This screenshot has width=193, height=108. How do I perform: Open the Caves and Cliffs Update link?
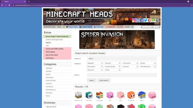click(x=55, y=49)
